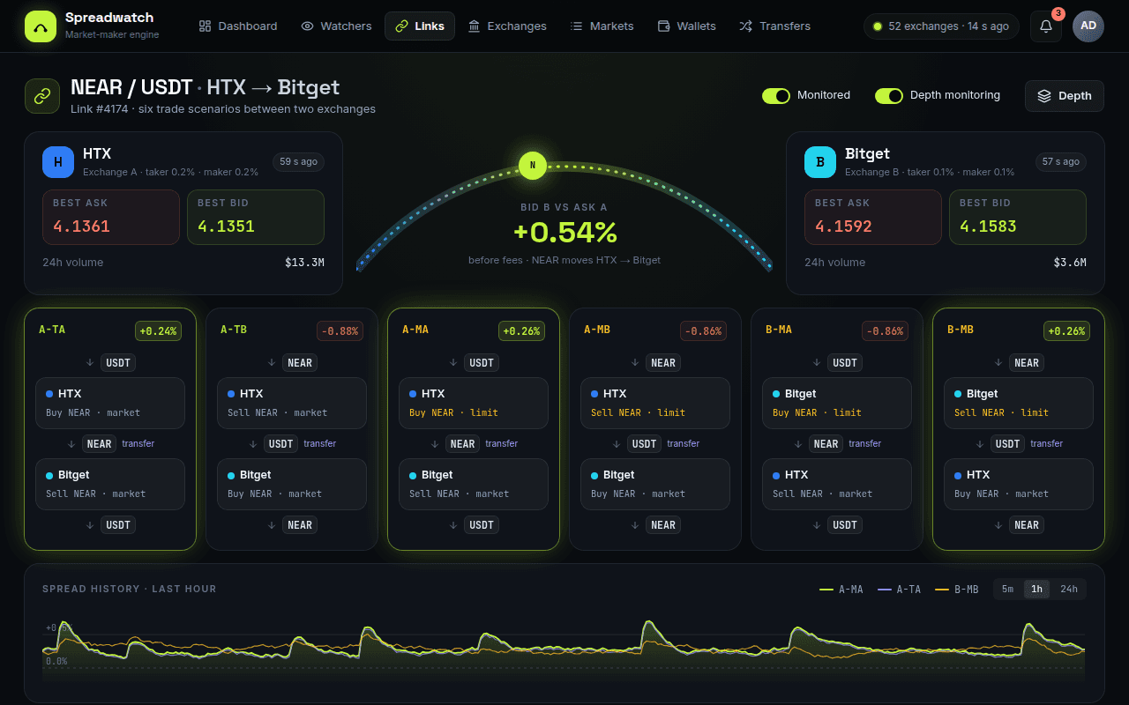Viewport: 1129px width, 705px height.
Task: Click Bitget best bid 4.1583
Action: point(1018,217)
